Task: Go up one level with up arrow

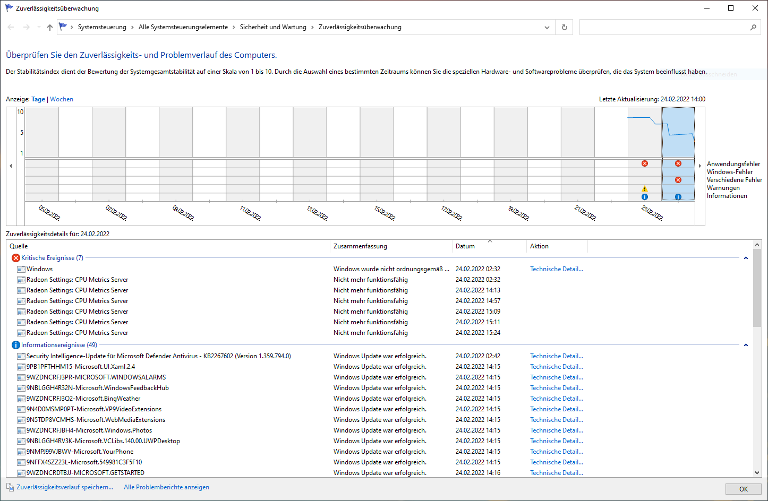Action: [x=50, y=27]
